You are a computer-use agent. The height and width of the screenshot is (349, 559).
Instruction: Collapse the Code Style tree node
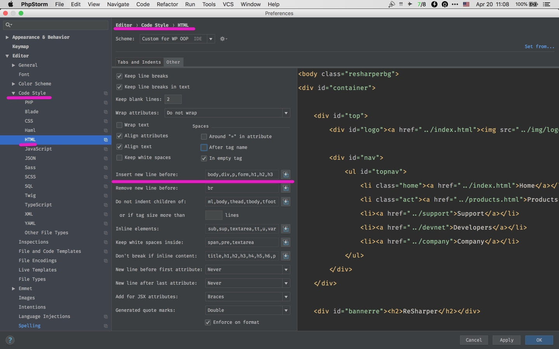(13, 93)
